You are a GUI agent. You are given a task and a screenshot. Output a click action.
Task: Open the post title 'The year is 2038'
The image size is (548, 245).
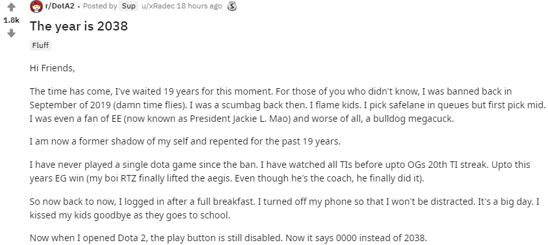(79, 26)
